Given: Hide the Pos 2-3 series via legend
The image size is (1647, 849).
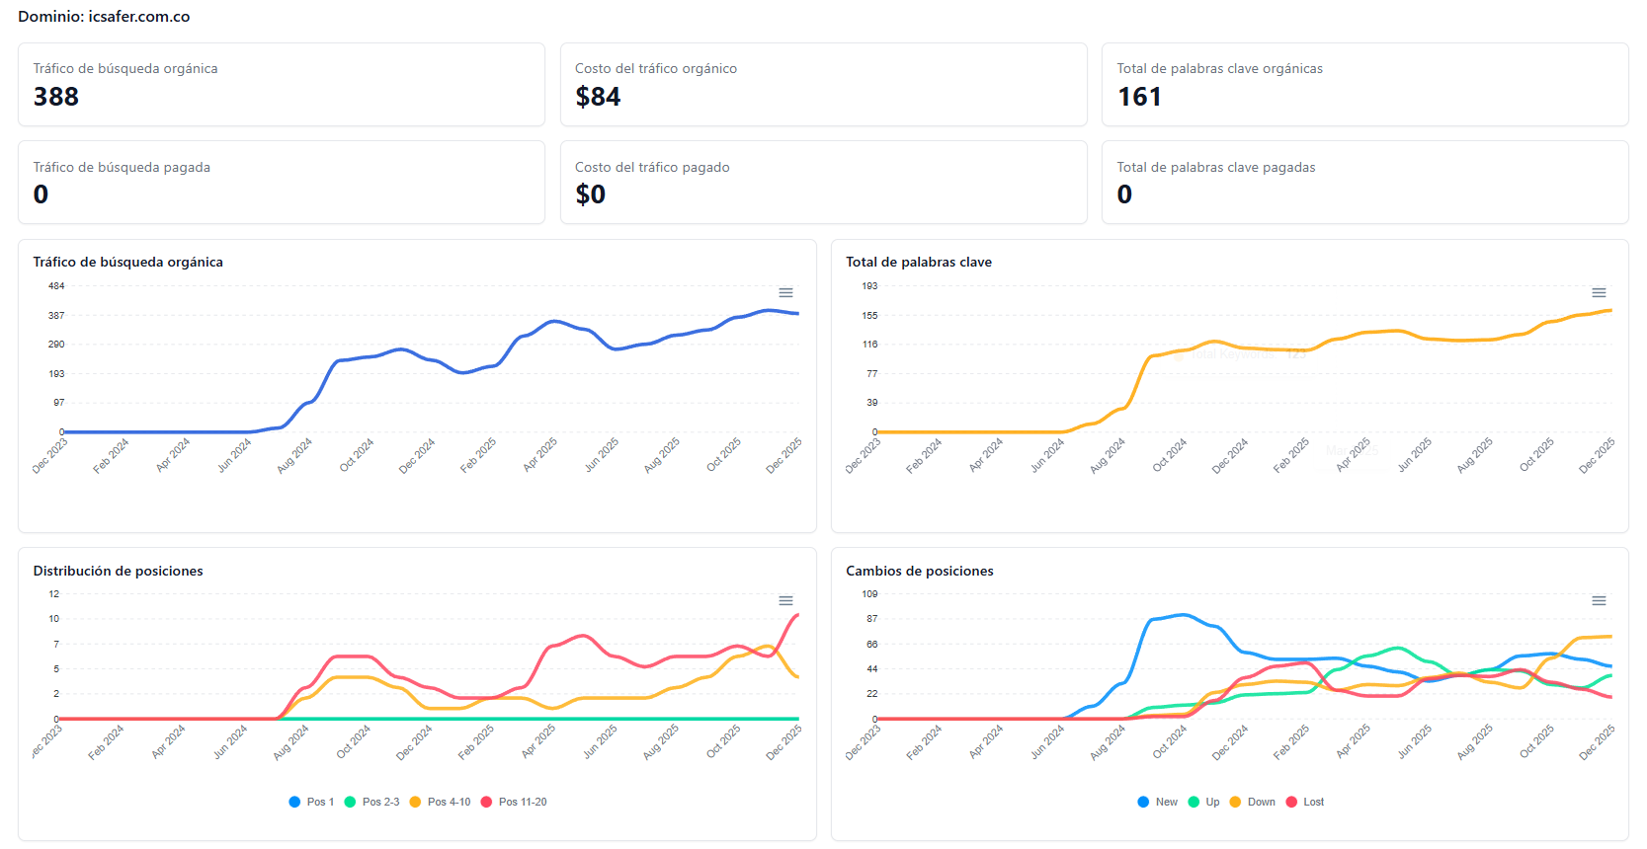Looking at the screenshot, I should [371, 803].
